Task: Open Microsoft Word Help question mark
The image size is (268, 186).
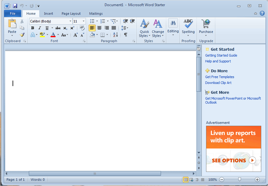Action: pos(262,13)
